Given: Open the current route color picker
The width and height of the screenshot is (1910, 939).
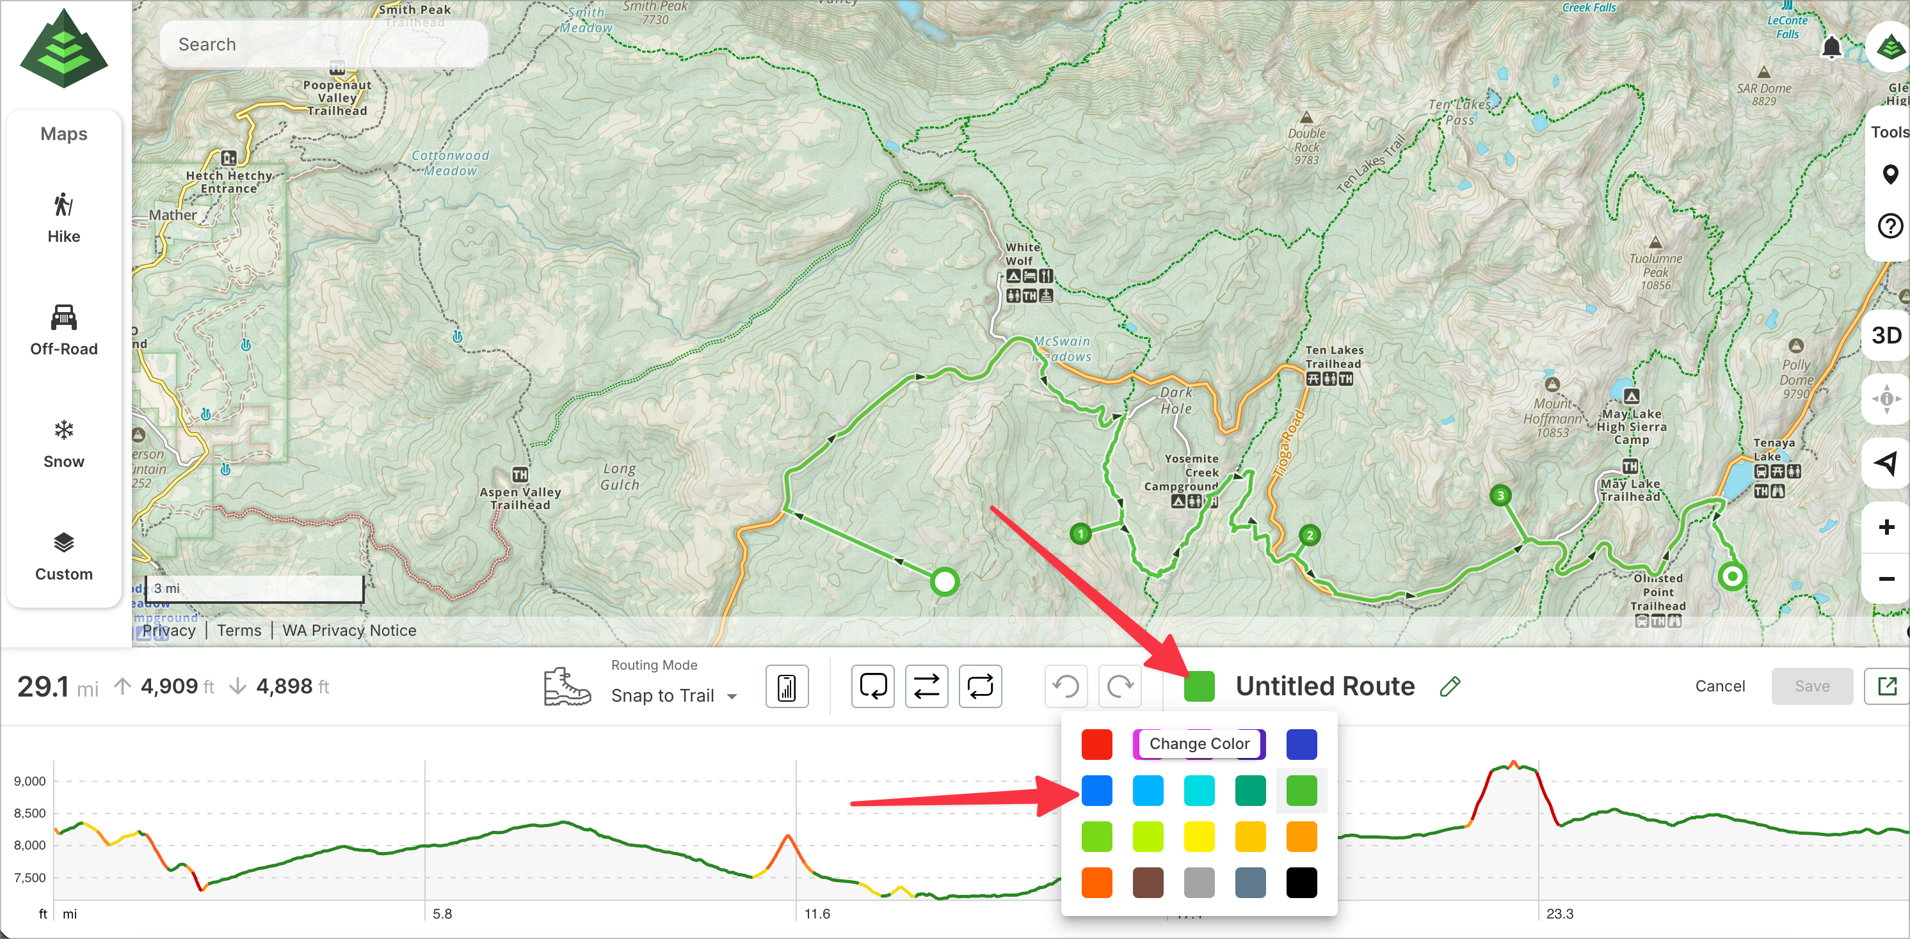Looking at the screenshot, I should click(1199, 686).
